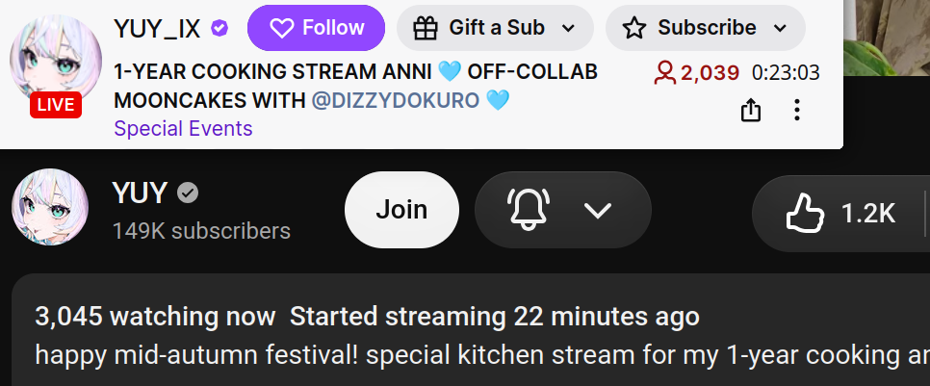Screen dimensions: 930x386
Task: Click the Join membership button
Action: (x=401, y=210)
